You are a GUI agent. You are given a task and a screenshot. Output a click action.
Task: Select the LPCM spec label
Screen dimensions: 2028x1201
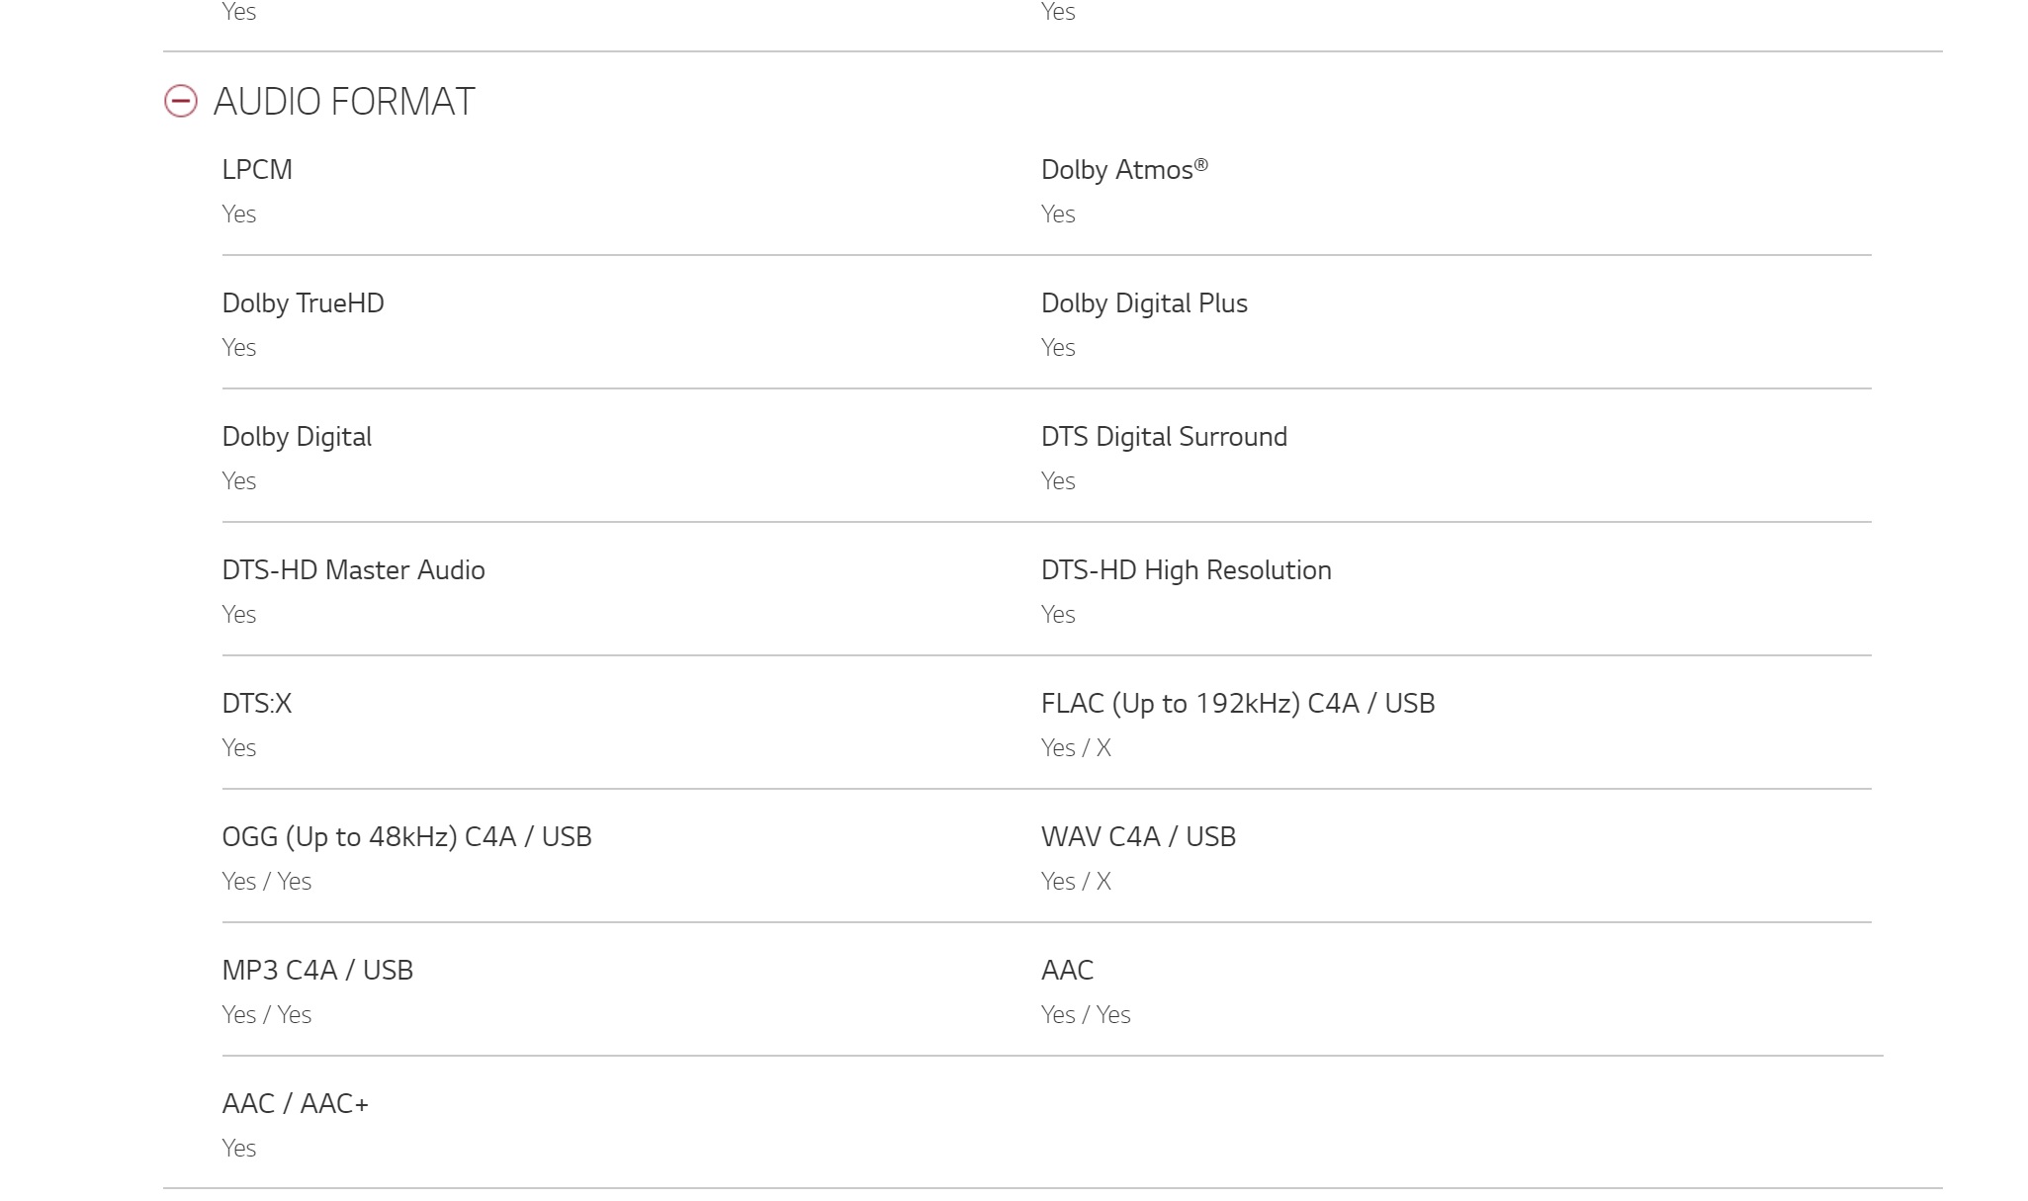pos(257,170)
